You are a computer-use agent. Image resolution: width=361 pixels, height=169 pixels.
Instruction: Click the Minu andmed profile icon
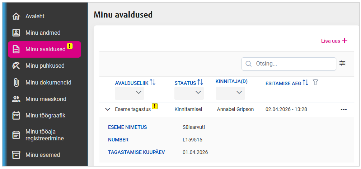16,33
